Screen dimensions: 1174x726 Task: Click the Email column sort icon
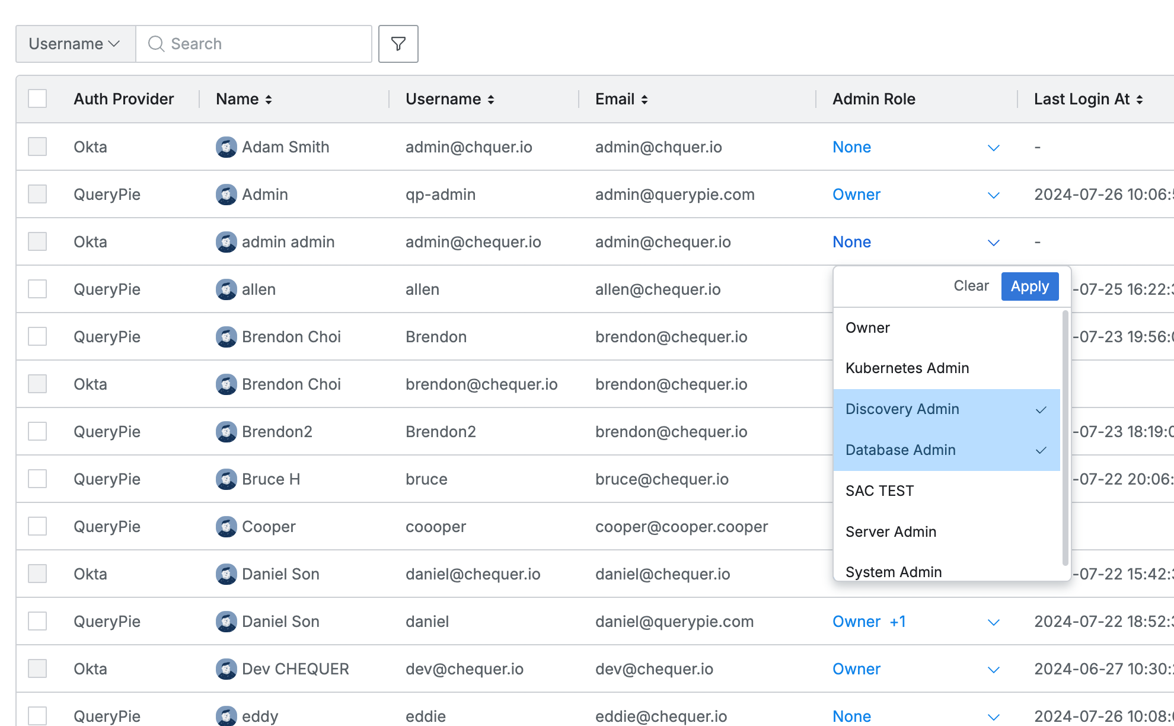point(645,99)
